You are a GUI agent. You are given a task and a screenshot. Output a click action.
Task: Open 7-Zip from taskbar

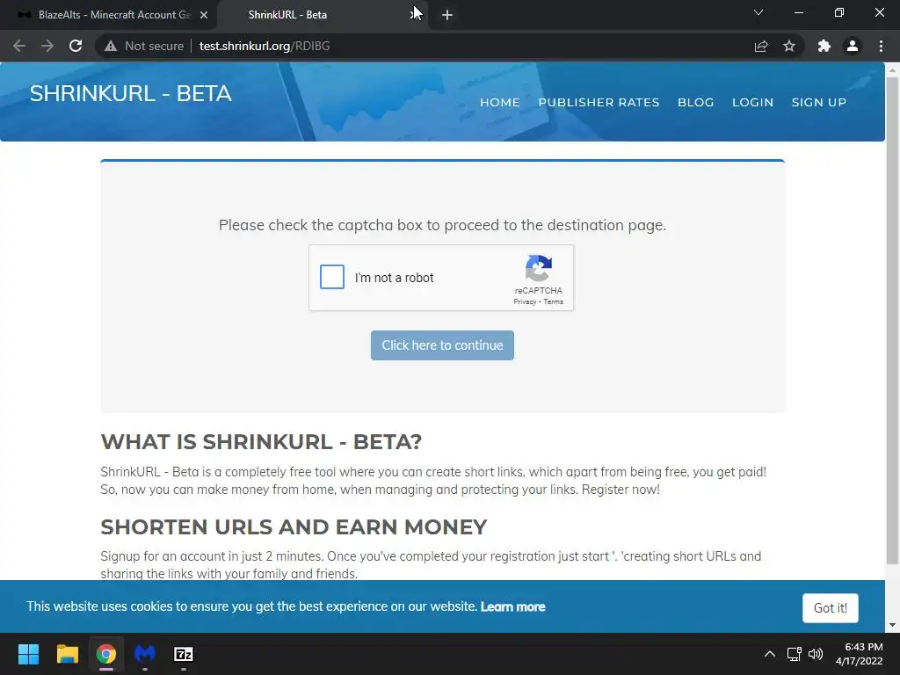(183, 654)
